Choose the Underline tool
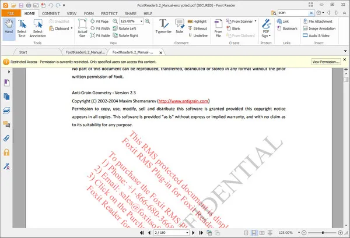 pyautogui.click(x=198, y=35)
